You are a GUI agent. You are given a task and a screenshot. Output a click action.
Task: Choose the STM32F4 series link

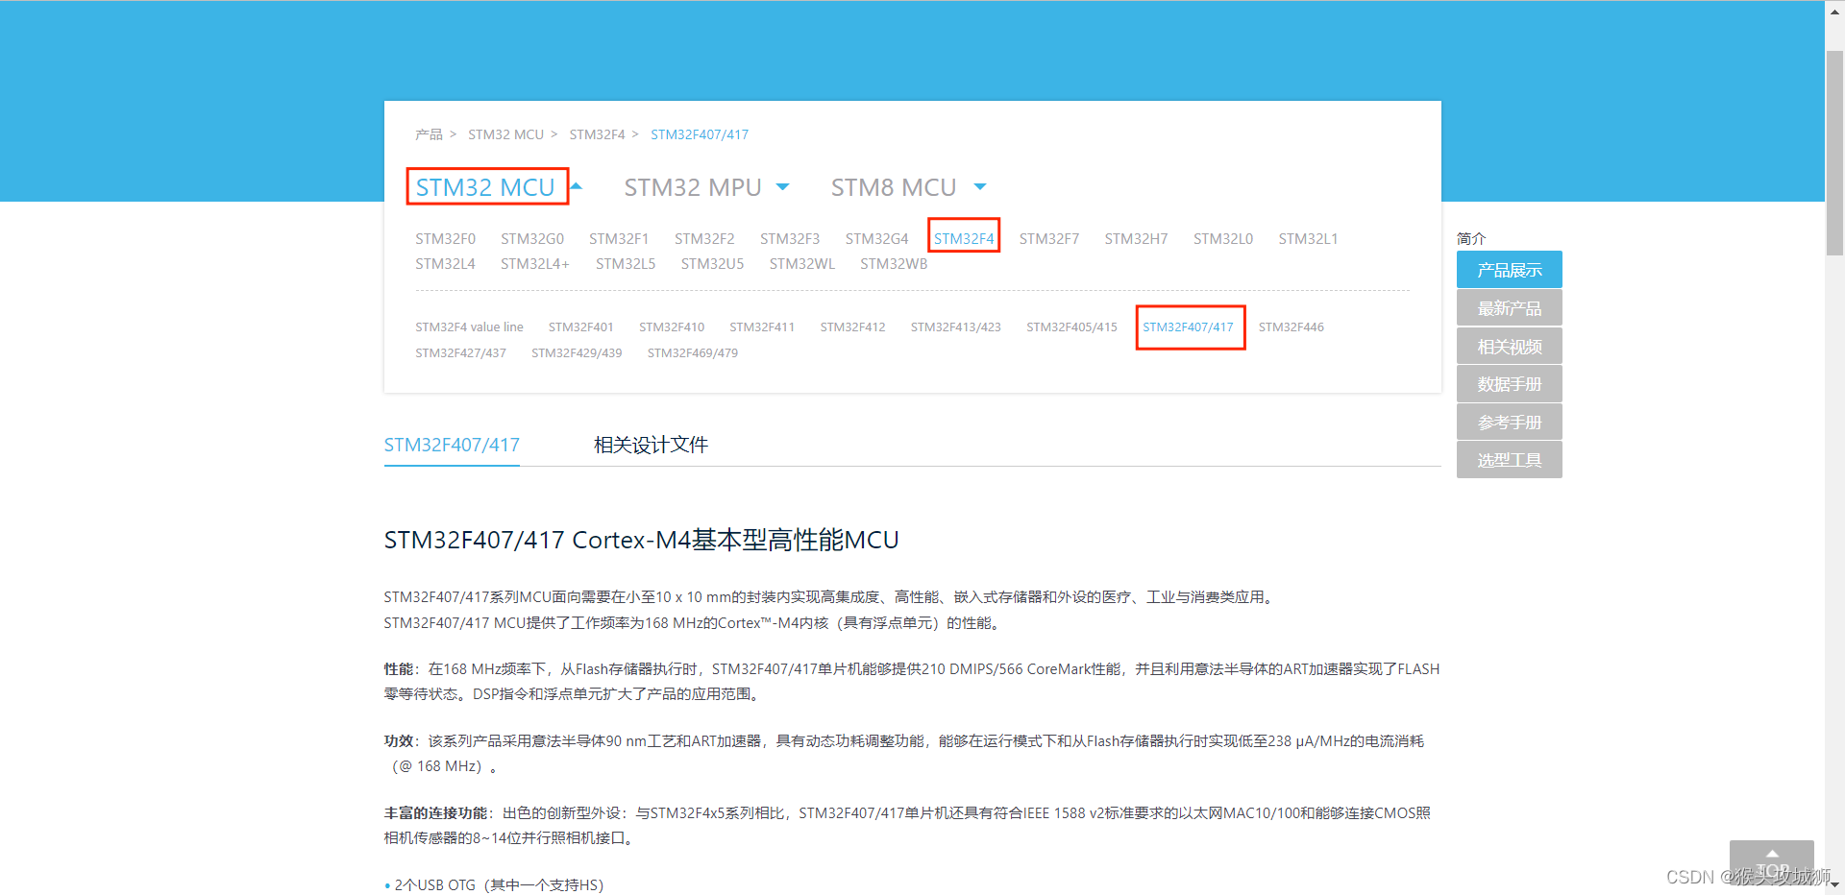click(964, 239)
